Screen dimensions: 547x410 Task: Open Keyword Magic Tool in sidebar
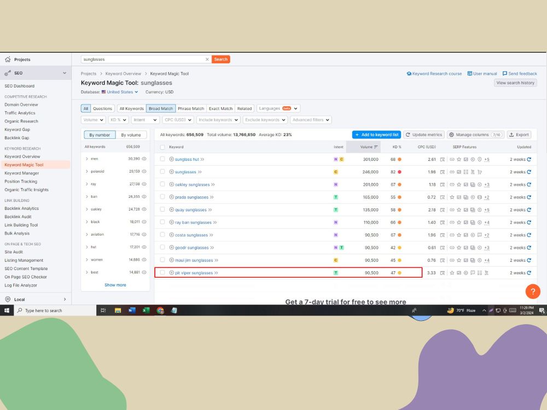coord(24,165)
